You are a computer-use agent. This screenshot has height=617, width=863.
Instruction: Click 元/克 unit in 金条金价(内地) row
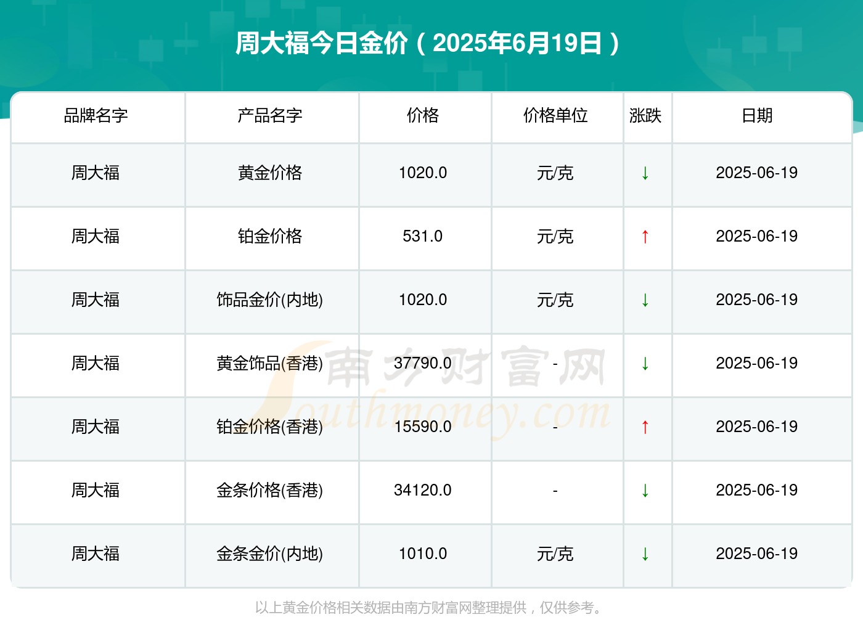(555, 554)
